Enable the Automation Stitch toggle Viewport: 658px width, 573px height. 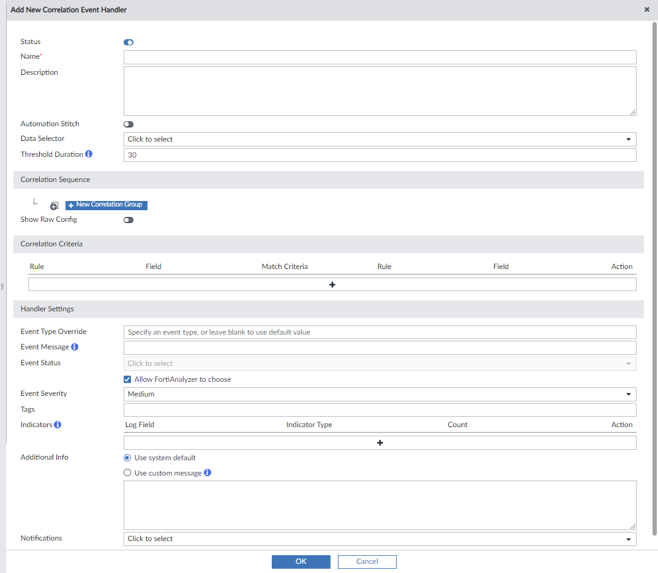(x=128, y=124)
